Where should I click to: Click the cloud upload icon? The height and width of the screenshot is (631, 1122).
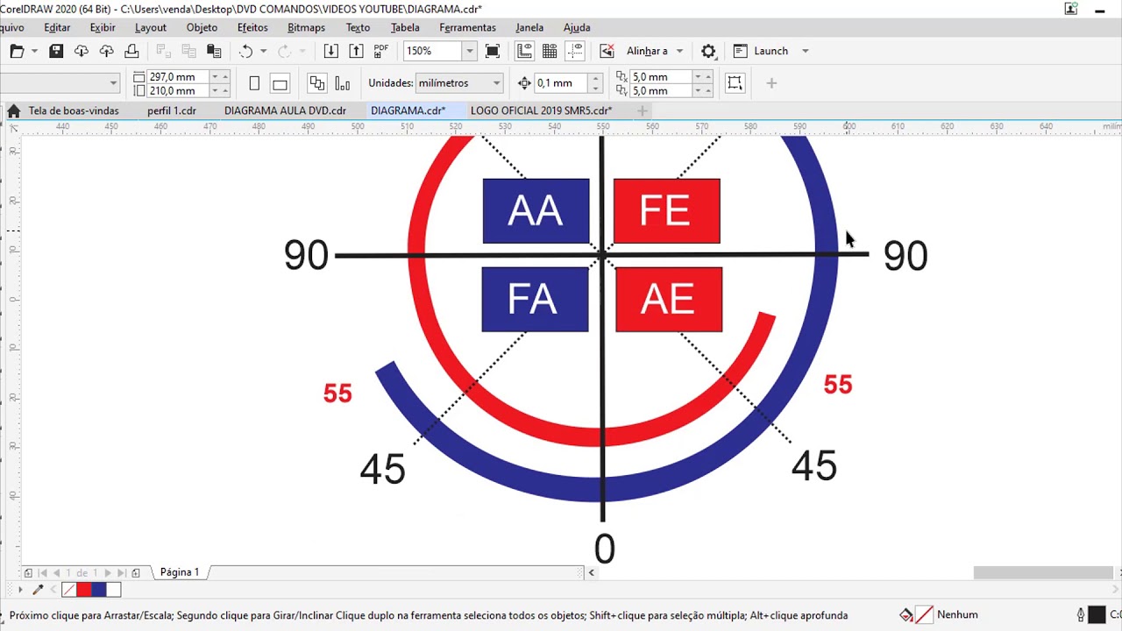[x=106, y=51]
